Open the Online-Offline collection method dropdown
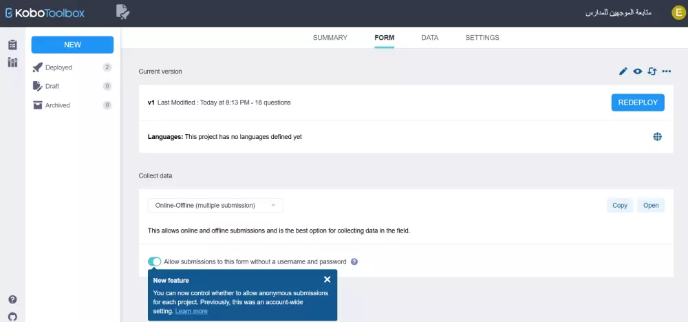This screenshot has height=322, width=688. 215,205
